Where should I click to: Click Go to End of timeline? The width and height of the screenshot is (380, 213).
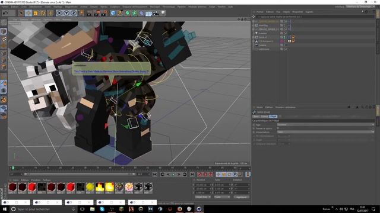pyautogui.click(x=192, y=174)
